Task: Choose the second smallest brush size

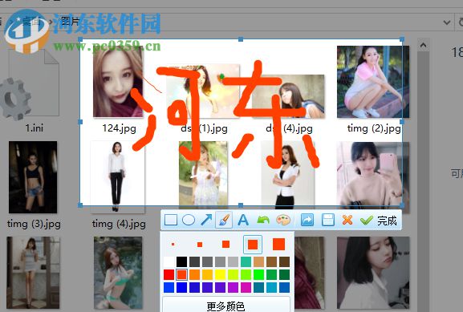Action: (x=200, y=245)
